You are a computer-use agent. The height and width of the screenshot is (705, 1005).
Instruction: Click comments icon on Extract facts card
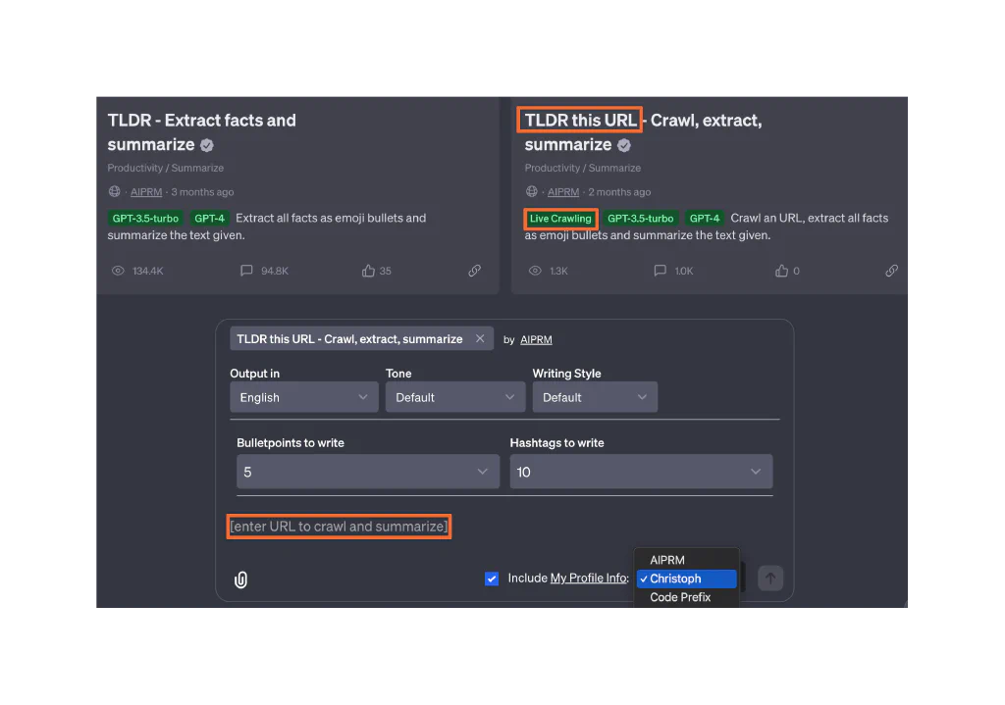pyautogui.click(x=246, y=271)
